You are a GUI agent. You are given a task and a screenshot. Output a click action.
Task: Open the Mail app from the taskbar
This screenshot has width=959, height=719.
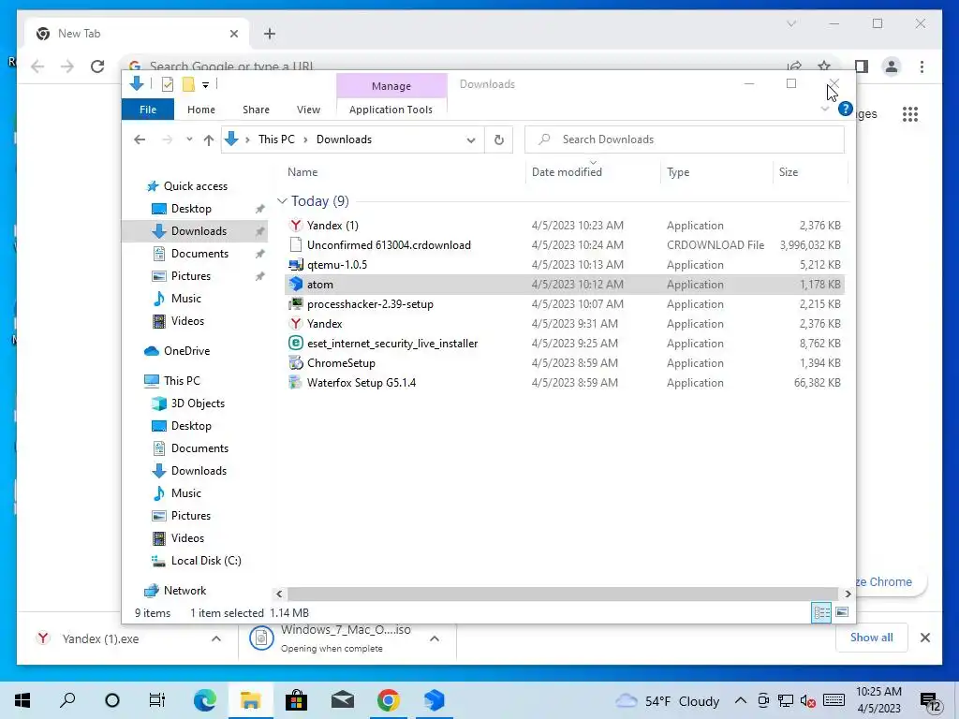[x=343, y=700]
